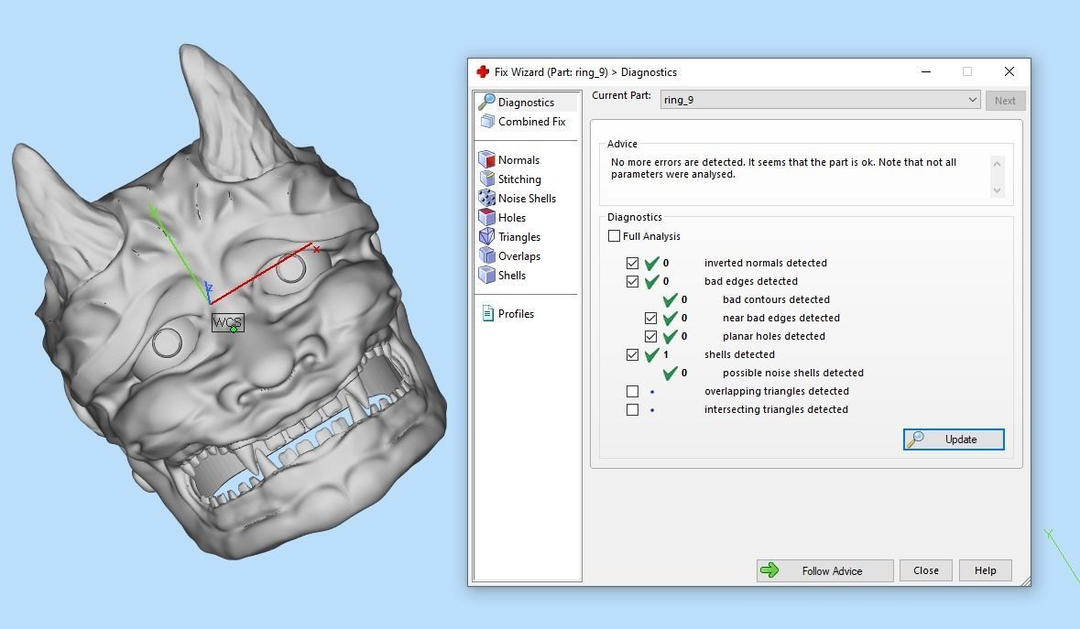
Task: Enable intersecting triangles detected checkbox
Action: point(632,409)
